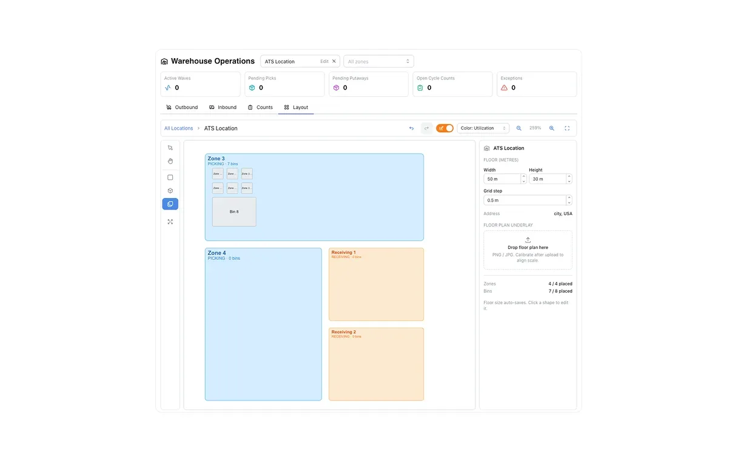Open the All zones dropdown
Viewport: 738px width, 461px height.
point(379,61)
